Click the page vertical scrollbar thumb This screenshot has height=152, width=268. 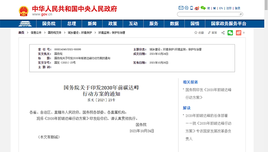pos(266,5)
